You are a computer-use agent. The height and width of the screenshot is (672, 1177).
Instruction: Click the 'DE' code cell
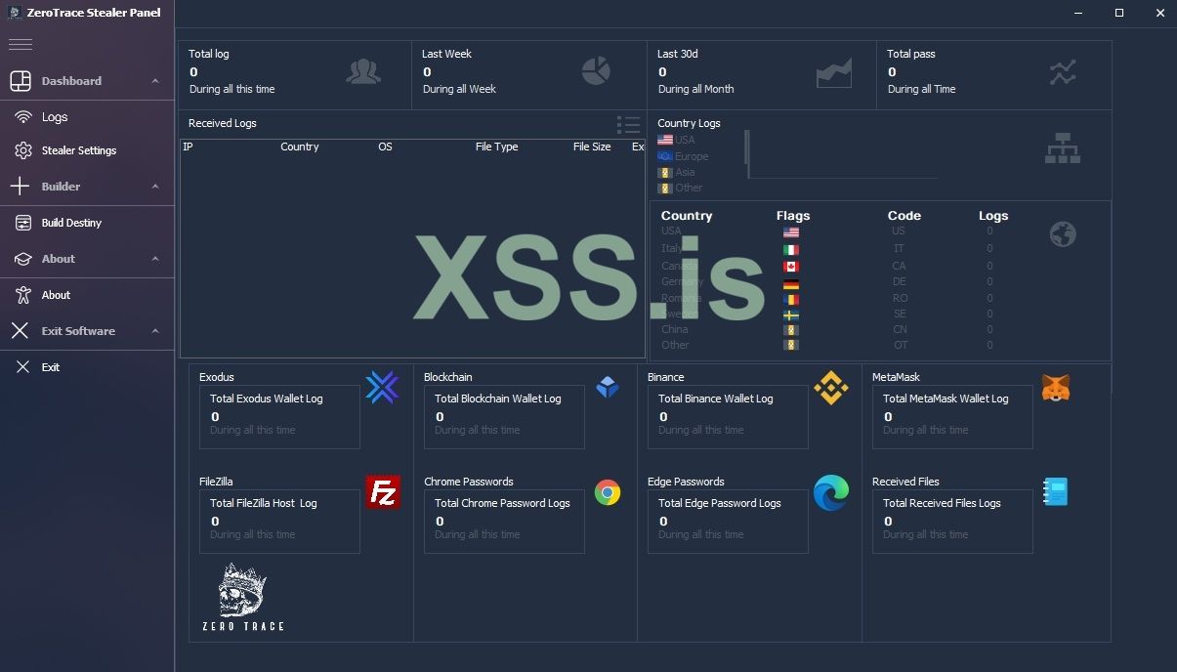coord(899,281)
